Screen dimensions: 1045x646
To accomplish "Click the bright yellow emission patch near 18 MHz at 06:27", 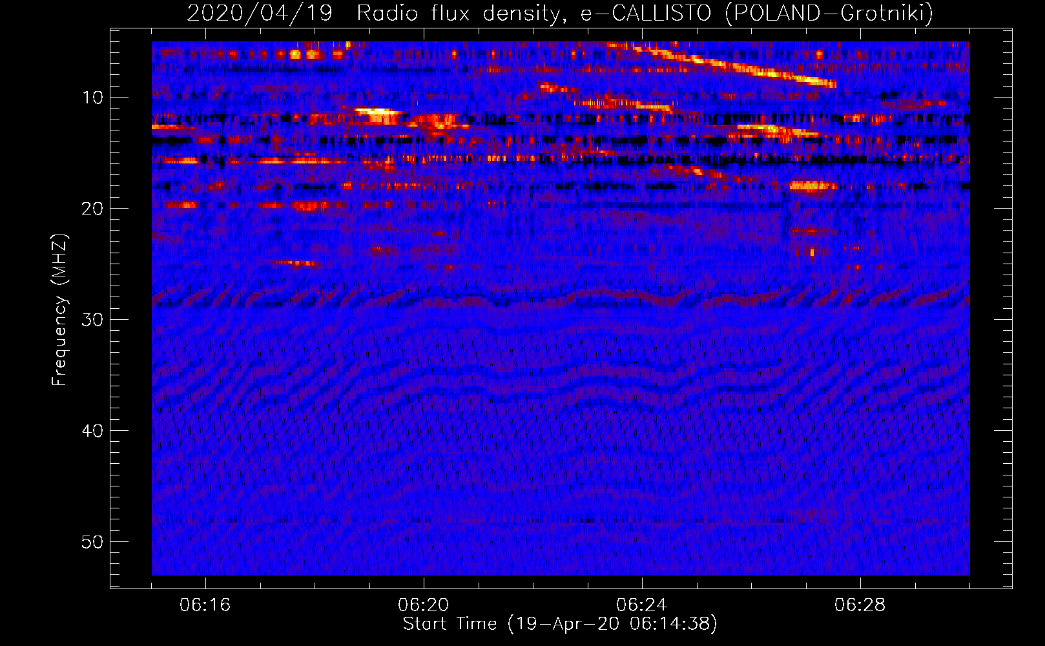I will [x=812, y=187].
